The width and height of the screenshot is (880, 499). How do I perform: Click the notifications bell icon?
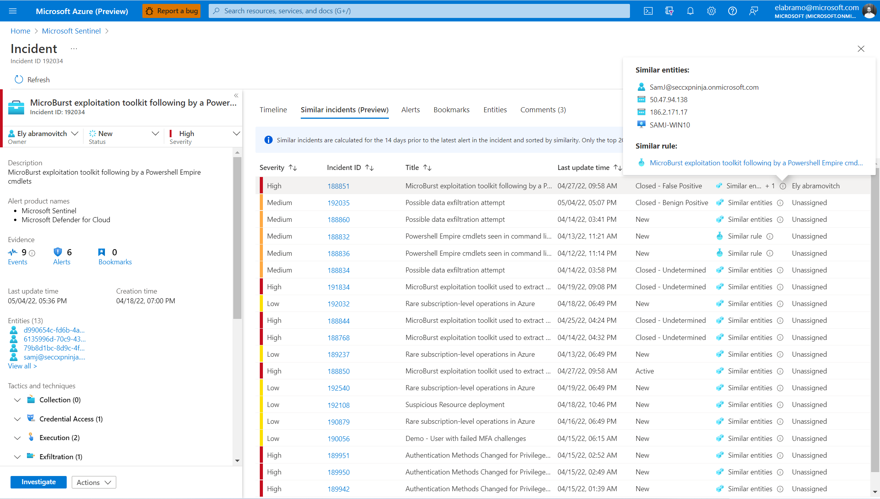(690, 11)
